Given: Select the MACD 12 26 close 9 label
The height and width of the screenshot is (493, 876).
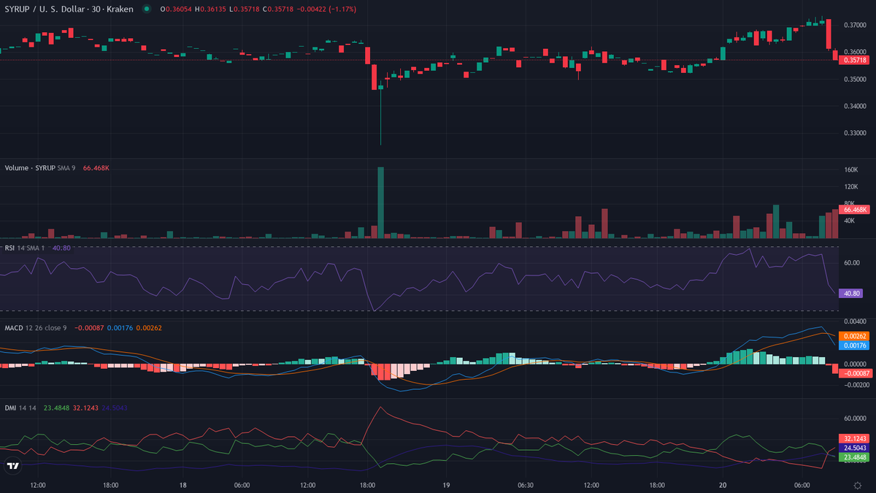Looking at the screenshot, I should pyautogui.click(x=36, y=328).
